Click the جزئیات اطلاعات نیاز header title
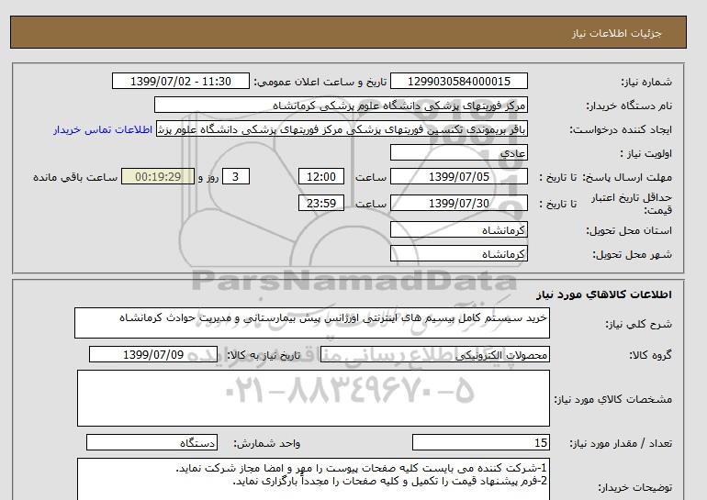The height and width of the screenshot is (500, 707). click(616, 33)
